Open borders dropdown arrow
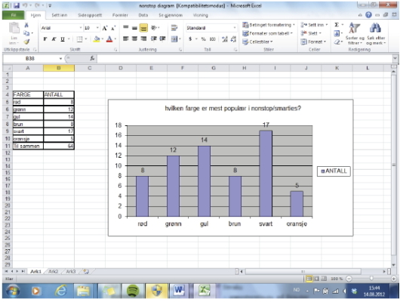 click(86, 39)
